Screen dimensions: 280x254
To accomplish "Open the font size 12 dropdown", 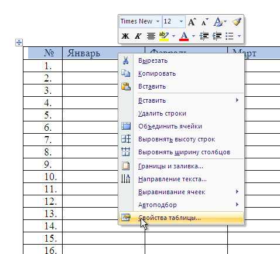I will 181,21.
